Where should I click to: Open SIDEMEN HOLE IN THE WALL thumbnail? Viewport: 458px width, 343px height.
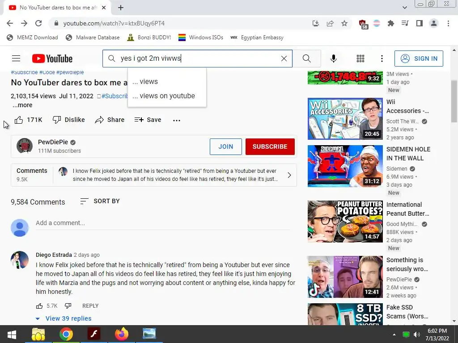[345, 166]
